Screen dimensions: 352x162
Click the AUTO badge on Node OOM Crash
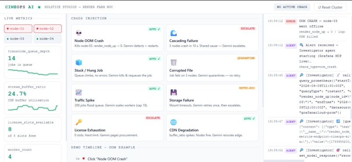coord(155,29)
